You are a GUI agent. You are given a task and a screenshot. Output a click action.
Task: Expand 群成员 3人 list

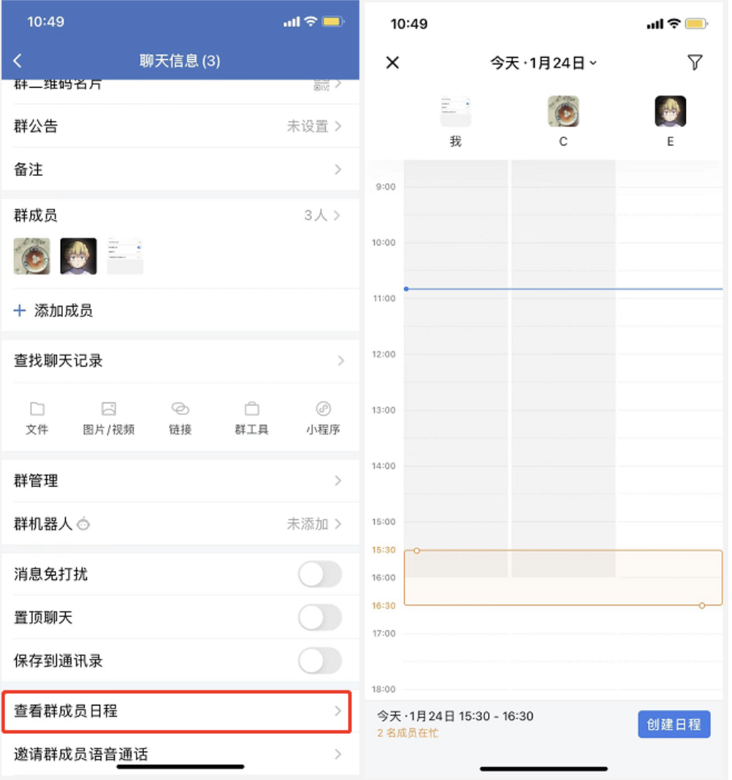click(x=180, y=215)
